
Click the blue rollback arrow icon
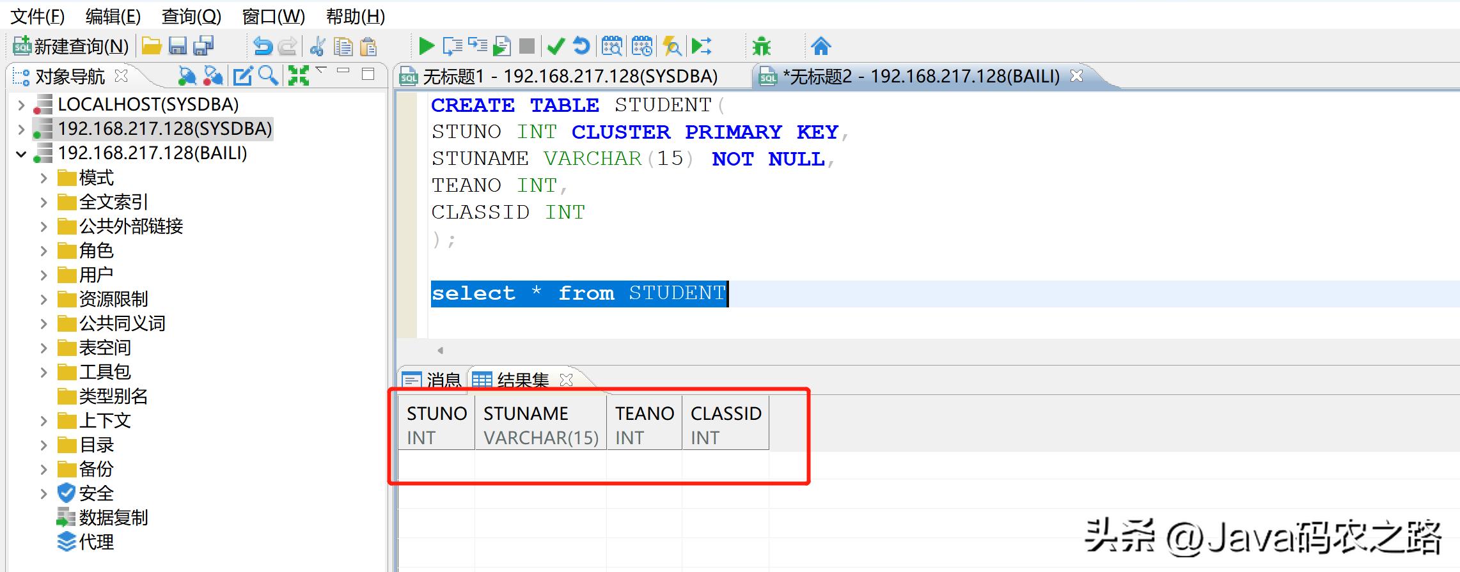point(581,46)
